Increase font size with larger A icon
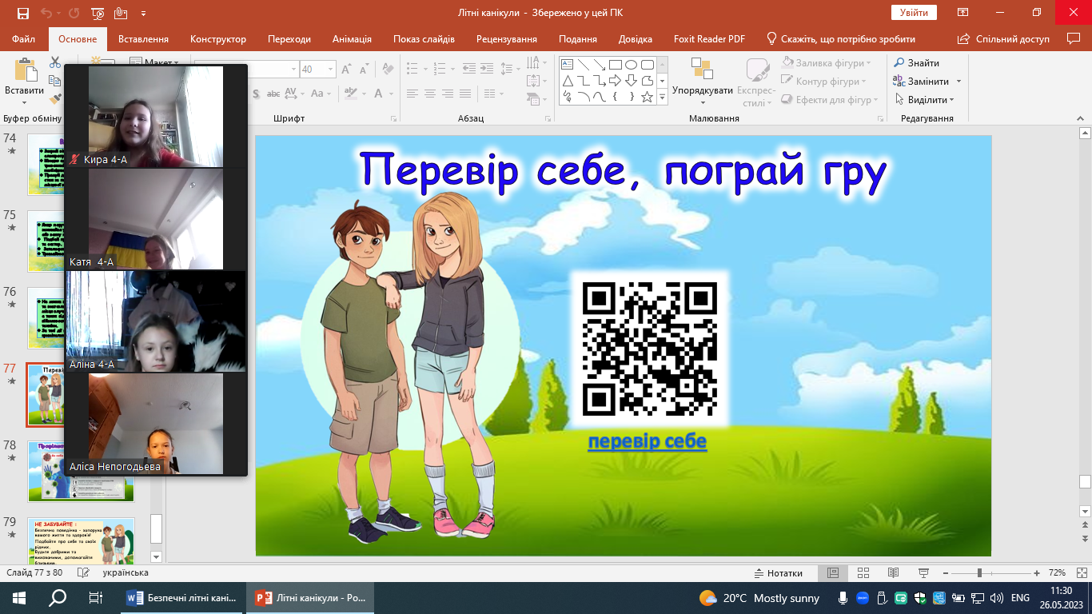The height and width of the screenshot is (614, 1092). [x=347, y=70]
